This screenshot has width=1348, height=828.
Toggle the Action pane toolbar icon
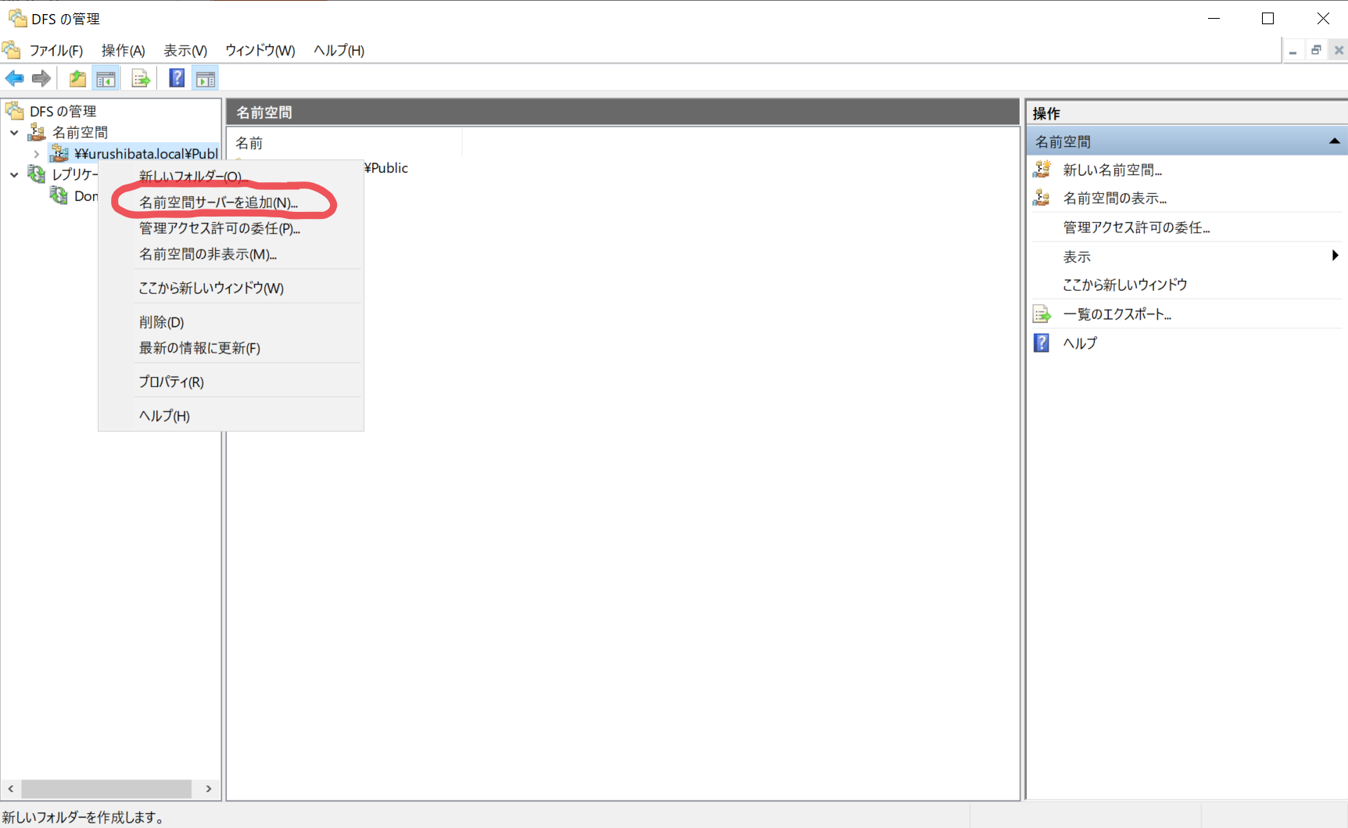coord(206,78)
